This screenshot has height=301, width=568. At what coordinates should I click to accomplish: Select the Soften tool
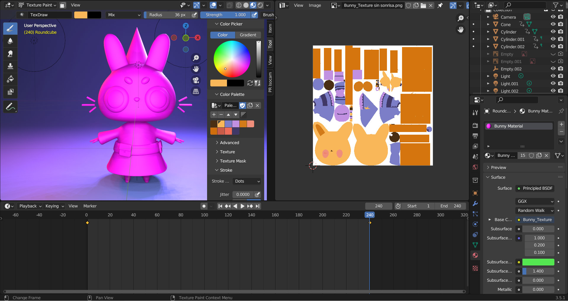(10, 41)
